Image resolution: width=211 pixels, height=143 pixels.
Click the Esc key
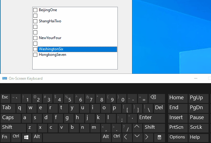pyautogui.click(x=5, y=98)
